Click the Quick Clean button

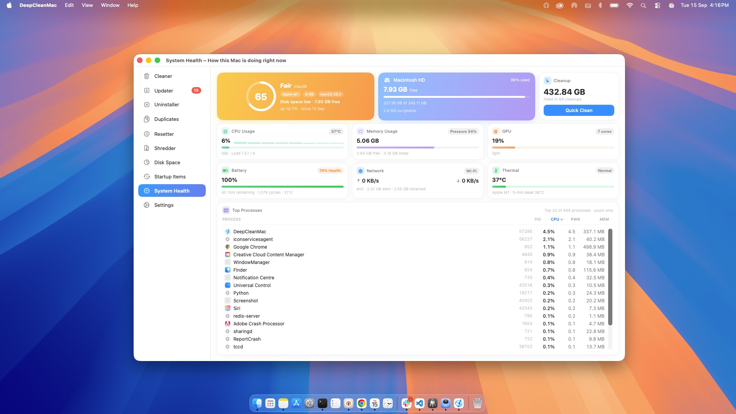coord(579,110)
